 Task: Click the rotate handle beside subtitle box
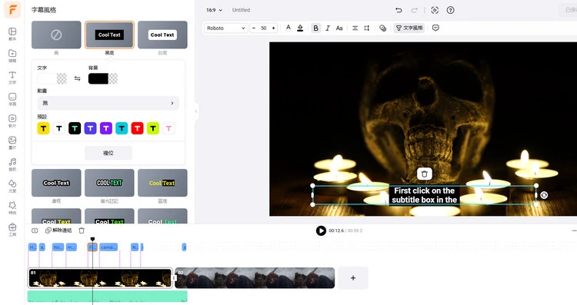click(544, 195)
